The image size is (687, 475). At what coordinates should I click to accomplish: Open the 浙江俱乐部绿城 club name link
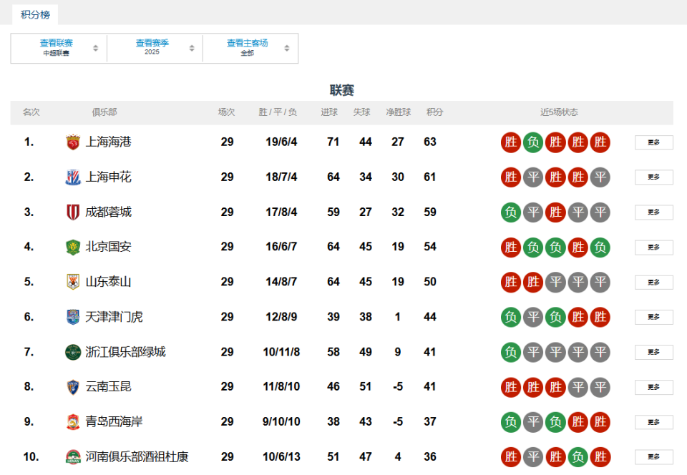(x=125, y=351)
